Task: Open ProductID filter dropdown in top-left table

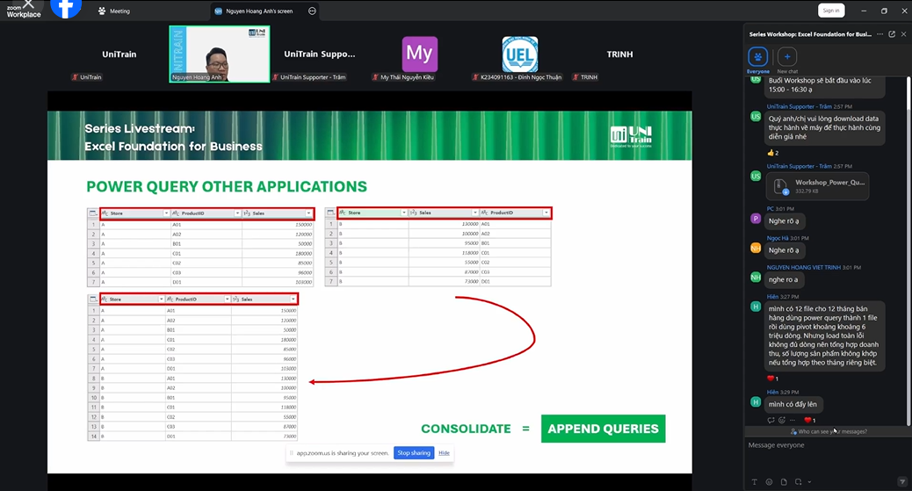Action: coord(237,213)
